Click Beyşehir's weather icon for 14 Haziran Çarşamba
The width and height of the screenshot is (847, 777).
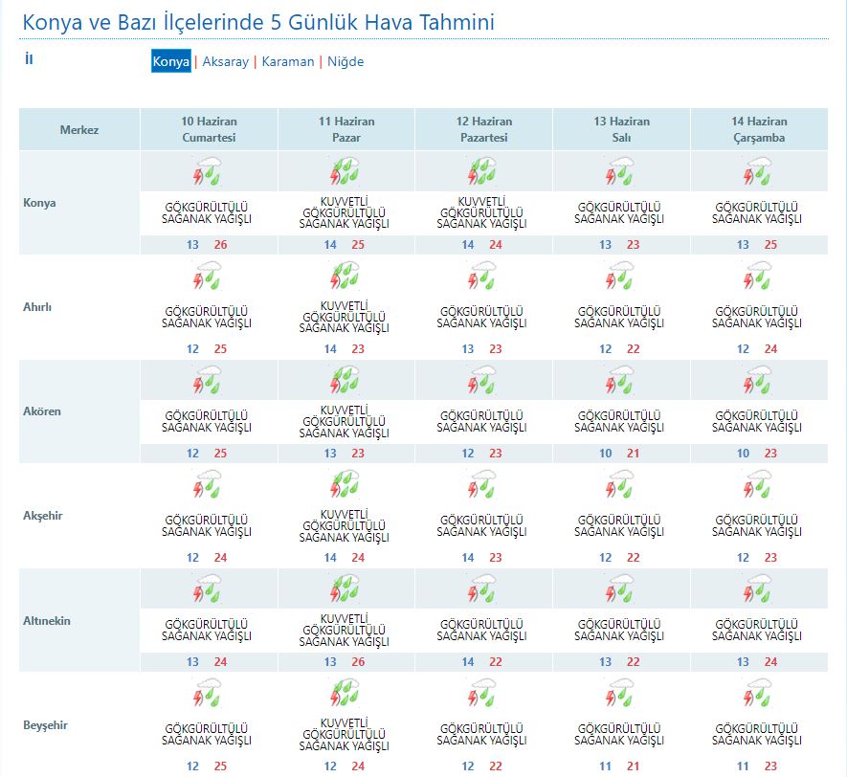[x=758, y=695]
